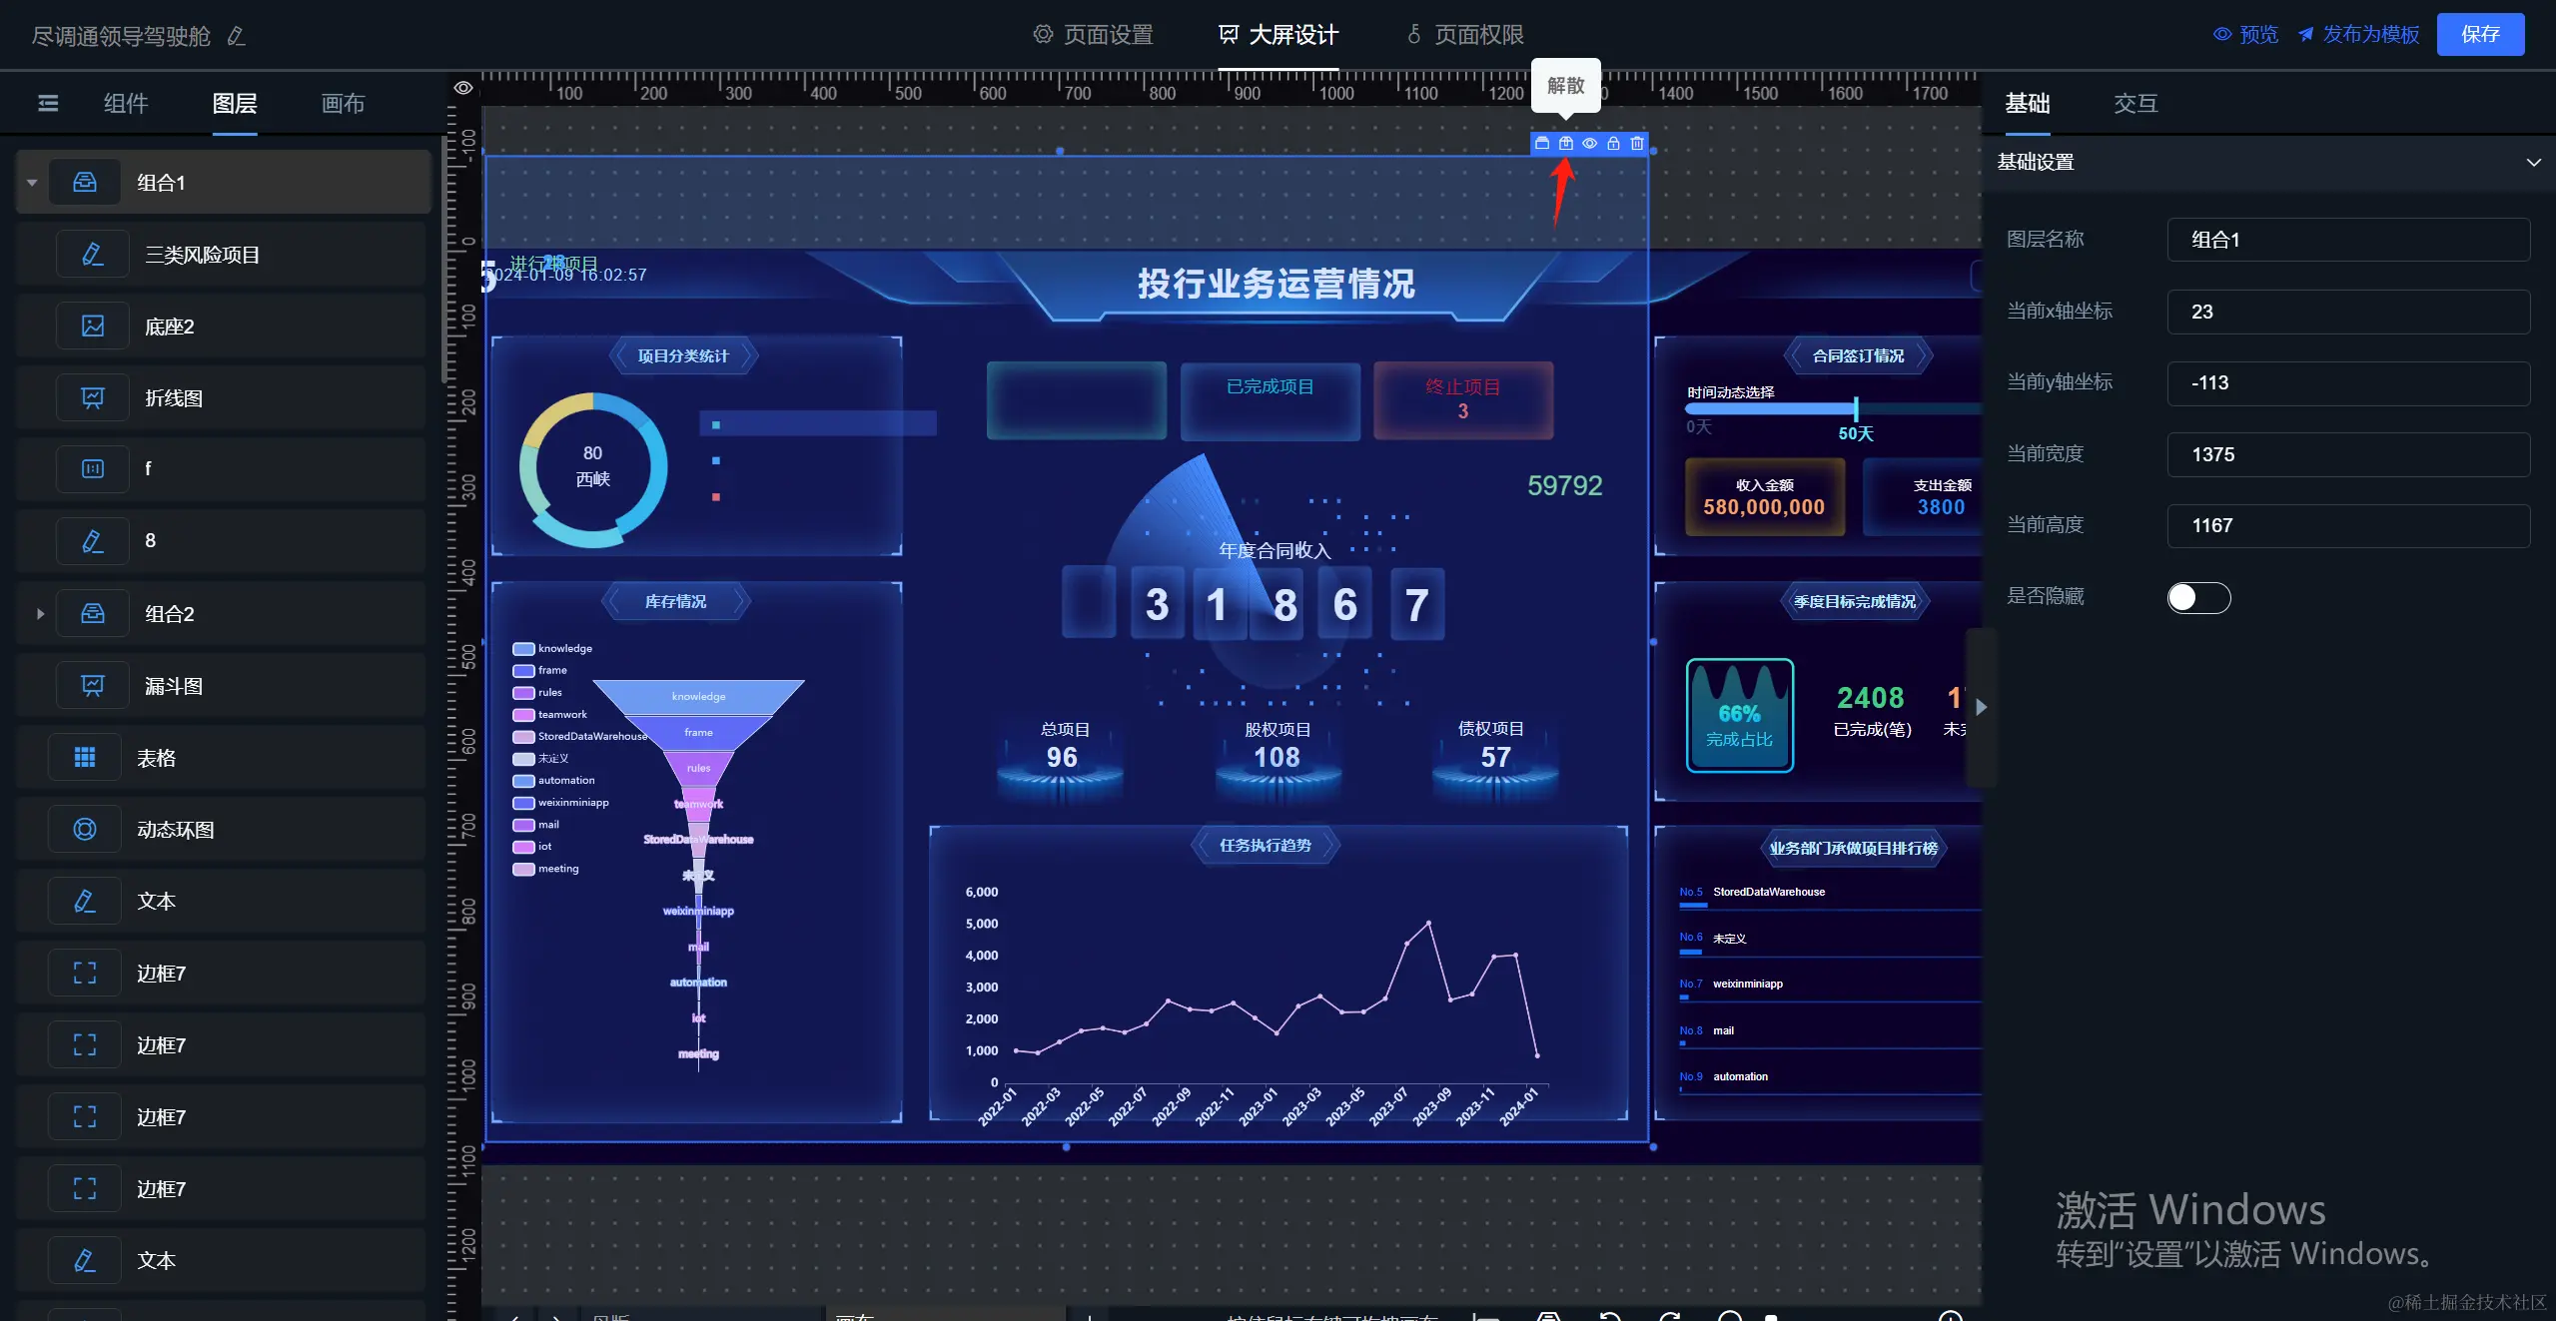Click the grid icon of 表格 layer

pyautogui.click(x=85, y=758)
